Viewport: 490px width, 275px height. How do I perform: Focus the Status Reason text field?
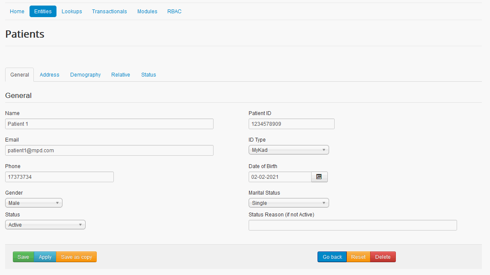tap(352, 225)
